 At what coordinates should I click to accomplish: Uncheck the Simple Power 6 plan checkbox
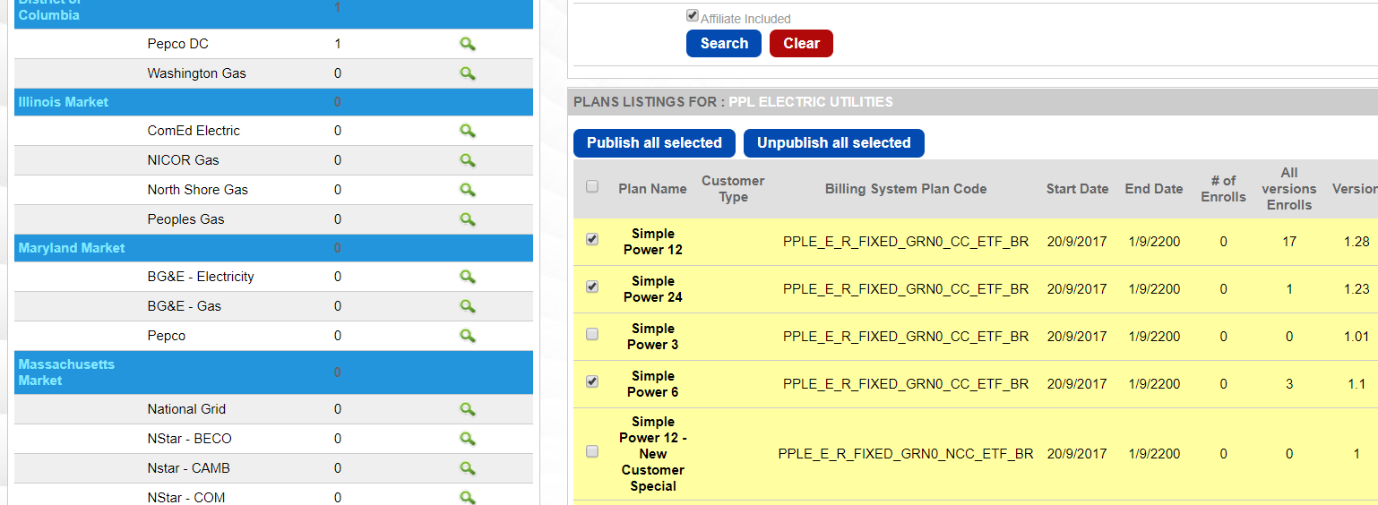[x=592, y=381]
